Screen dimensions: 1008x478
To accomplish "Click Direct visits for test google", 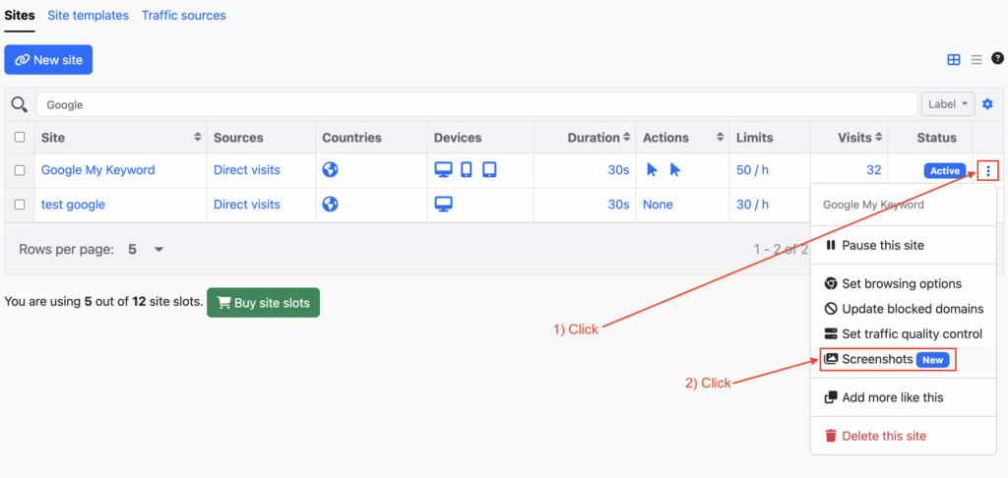I will click(247, 205).
